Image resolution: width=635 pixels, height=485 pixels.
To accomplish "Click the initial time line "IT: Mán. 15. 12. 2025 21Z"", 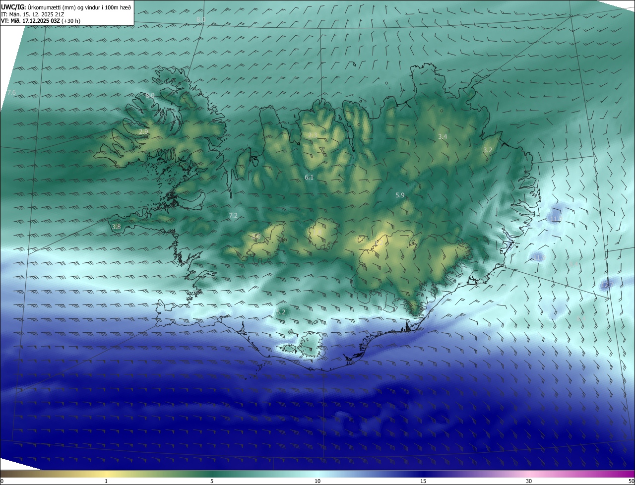I will tap(33, 14).
